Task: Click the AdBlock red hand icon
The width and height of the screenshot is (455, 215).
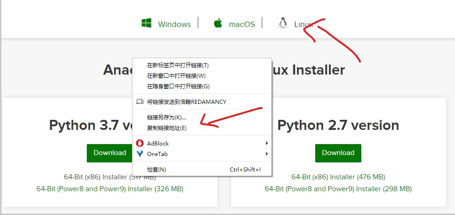Action: click(140, 143)
